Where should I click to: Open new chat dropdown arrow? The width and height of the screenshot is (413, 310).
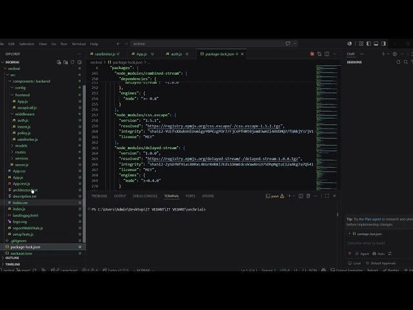click(x=388, y=54)
